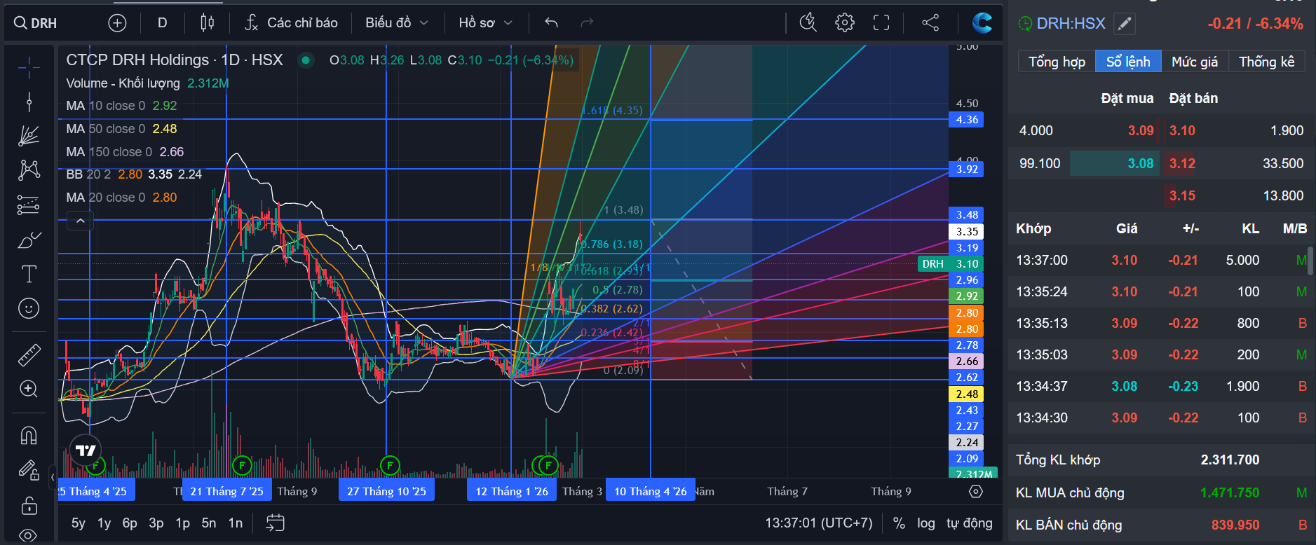The image size is (1316, 545).
Task: Toggle lock all drawing tools
Action: 29,504
